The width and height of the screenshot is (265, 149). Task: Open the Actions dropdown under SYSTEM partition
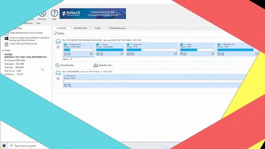(x=67, y=59)
